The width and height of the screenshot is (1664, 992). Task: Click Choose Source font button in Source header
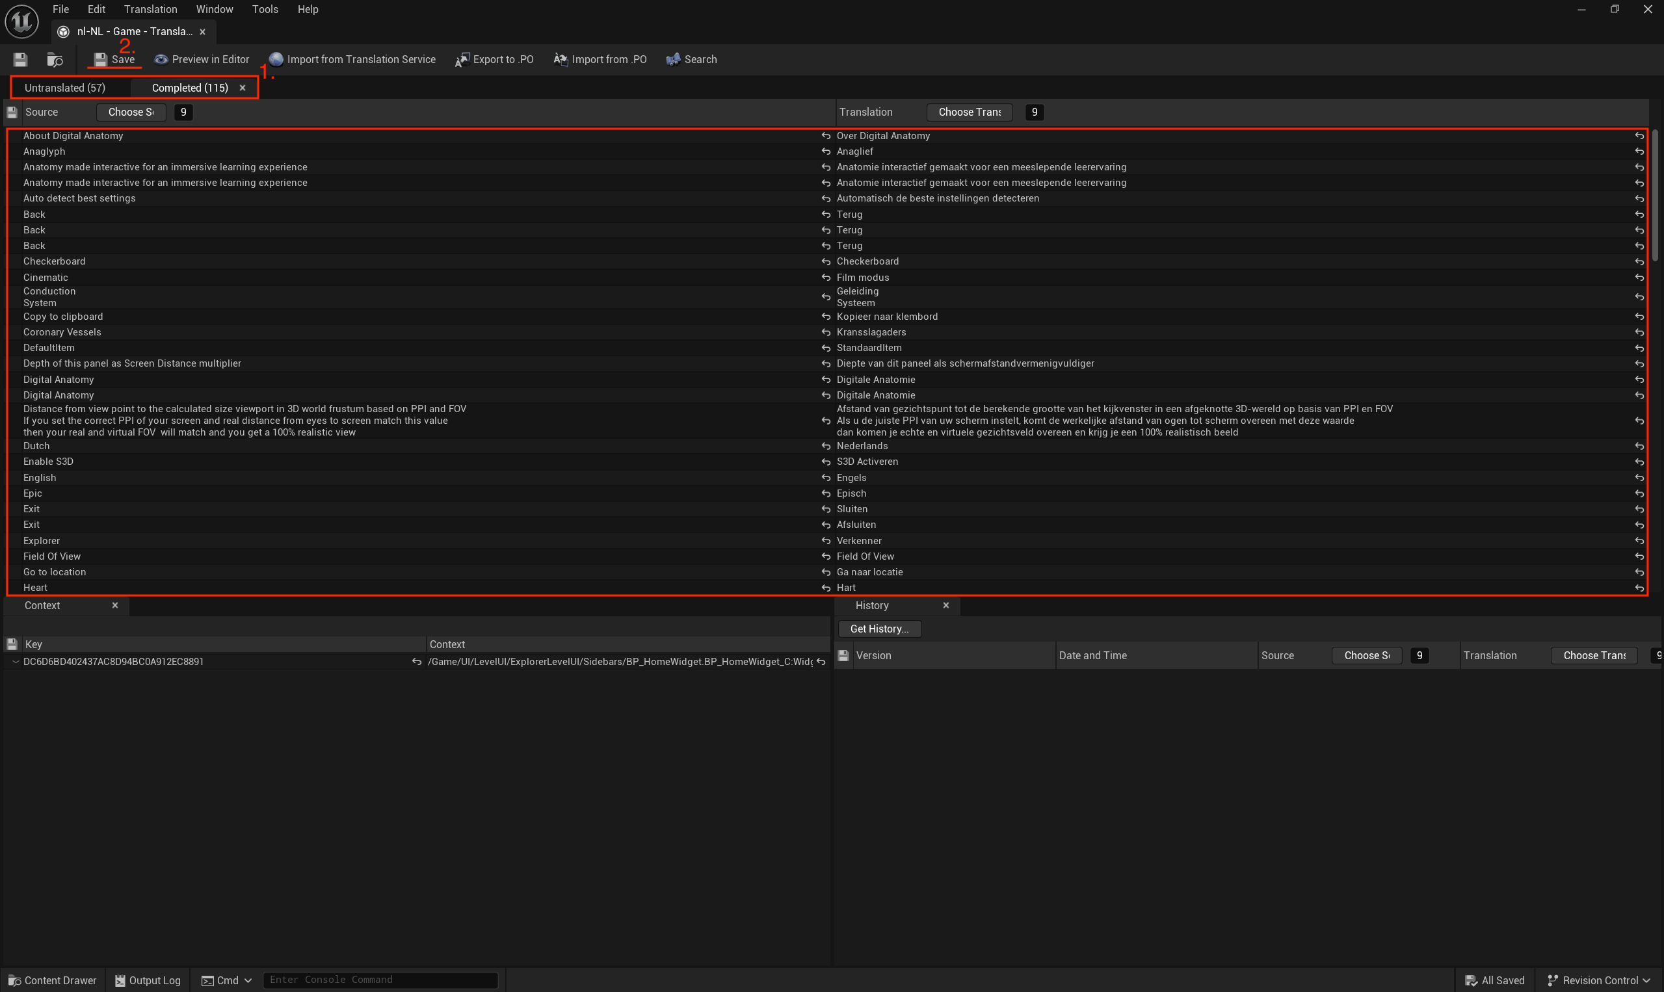point(130,112)
